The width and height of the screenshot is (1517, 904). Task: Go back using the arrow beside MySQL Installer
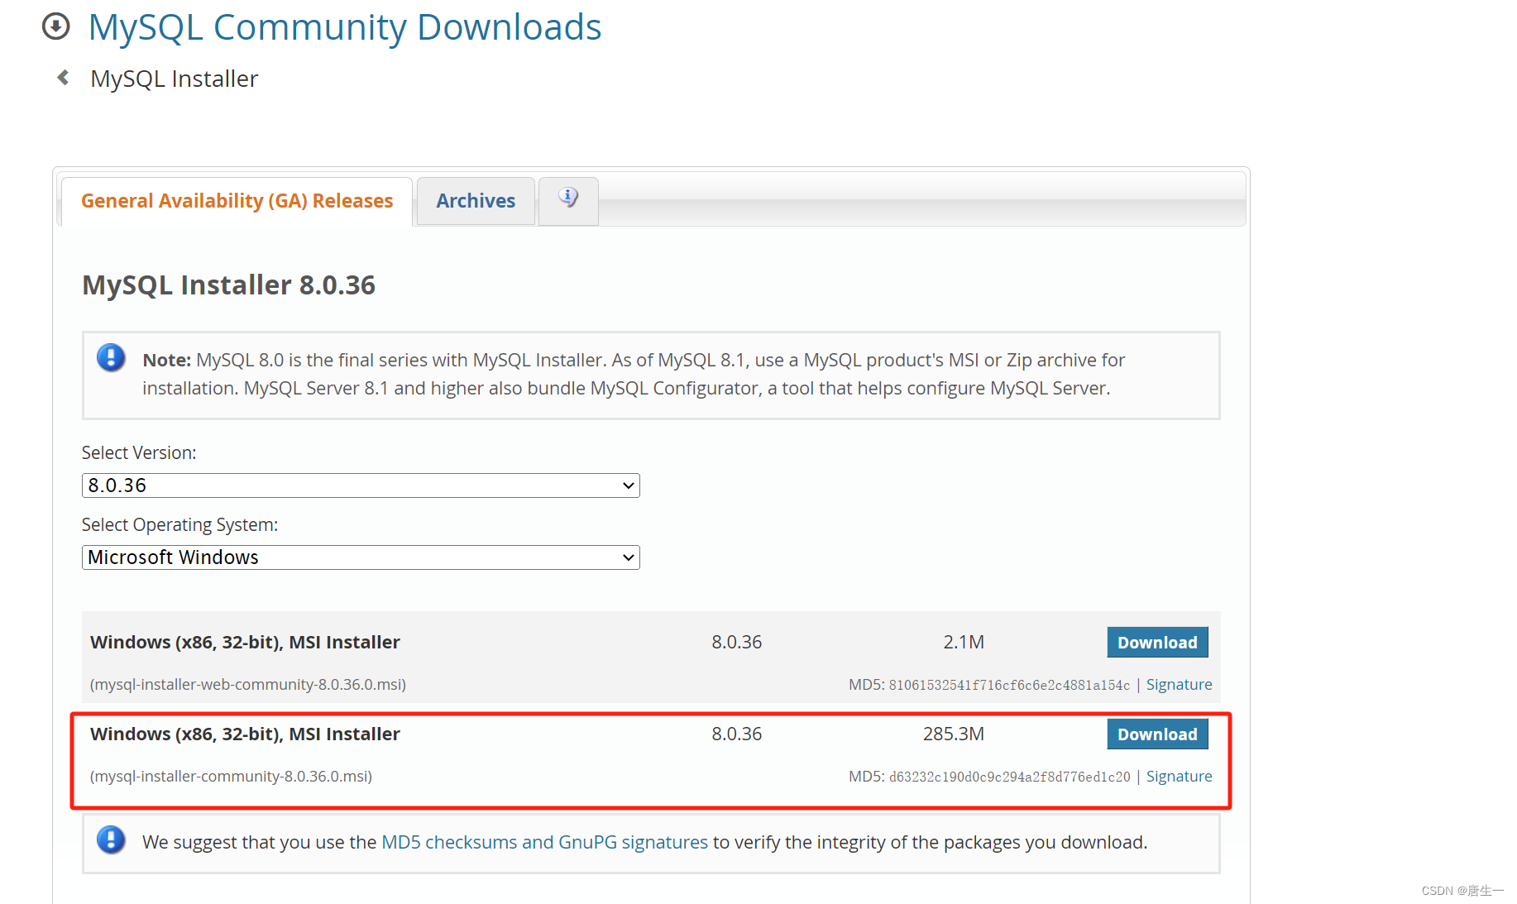tap(63, 78)
